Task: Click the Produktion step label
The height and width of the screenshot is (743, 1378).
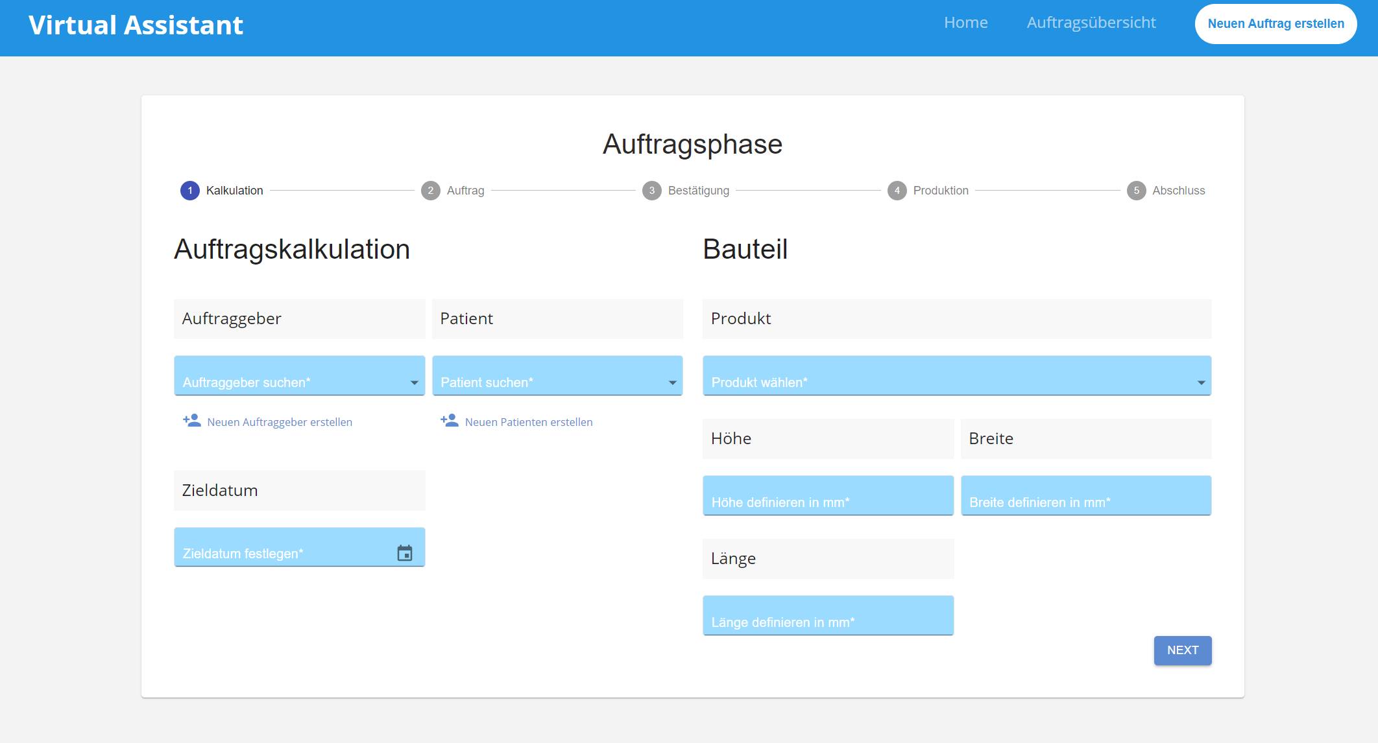Action: tap(941, 191)
